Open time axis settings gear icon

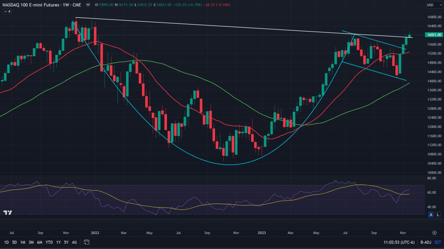(x=434, y=232)
